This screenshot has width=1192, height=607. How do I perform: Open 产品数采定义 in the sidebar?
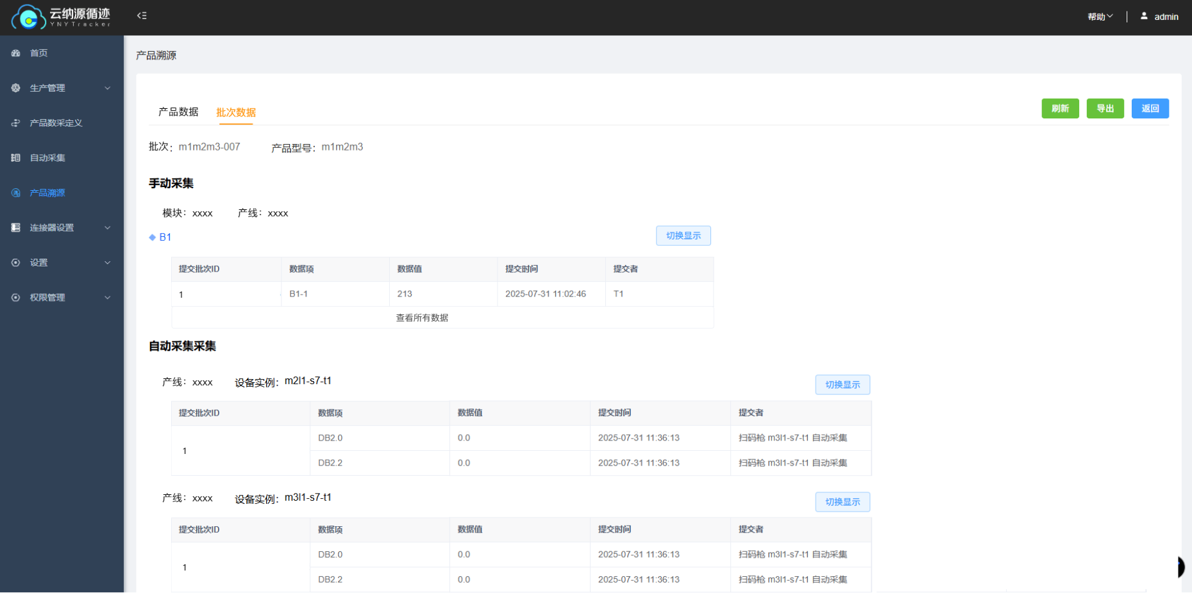56,123
